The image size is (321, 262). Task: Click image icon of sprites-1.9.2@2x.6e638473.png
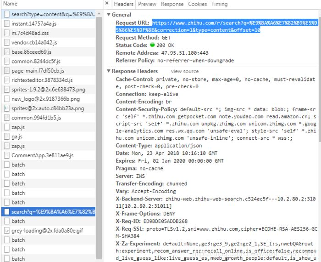(7, 90)
